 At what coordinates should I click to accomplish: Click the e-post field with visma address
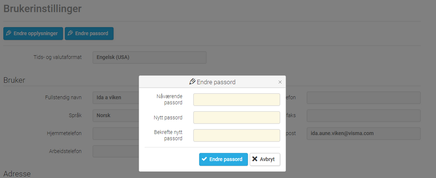(x=364, y=133)
